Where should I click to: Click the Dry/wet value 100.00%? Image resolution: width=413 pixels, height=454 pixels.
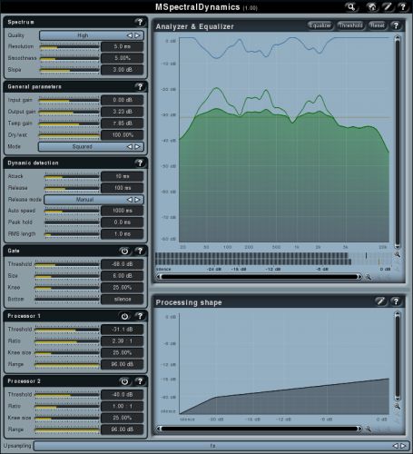[123, 135]
